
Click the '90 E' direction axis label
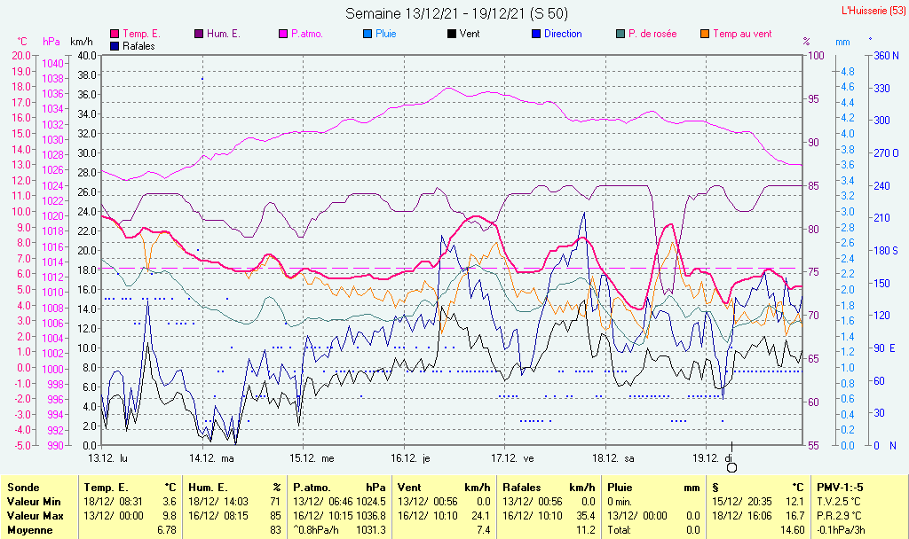point(885,348)
